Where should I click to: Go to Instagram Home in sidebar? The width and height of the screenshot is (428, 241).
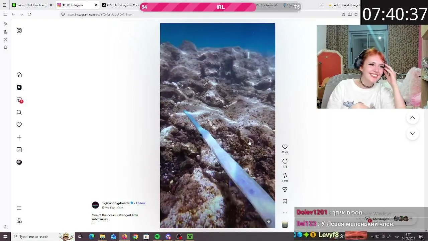pyautogui.click(x=19, y=75)
